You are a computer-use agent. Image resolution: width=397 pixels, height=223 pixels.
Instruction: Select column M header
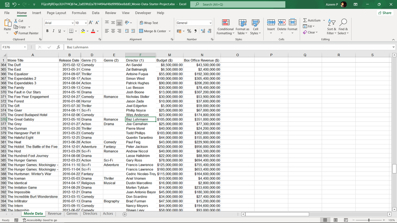[x=169, y=55]
